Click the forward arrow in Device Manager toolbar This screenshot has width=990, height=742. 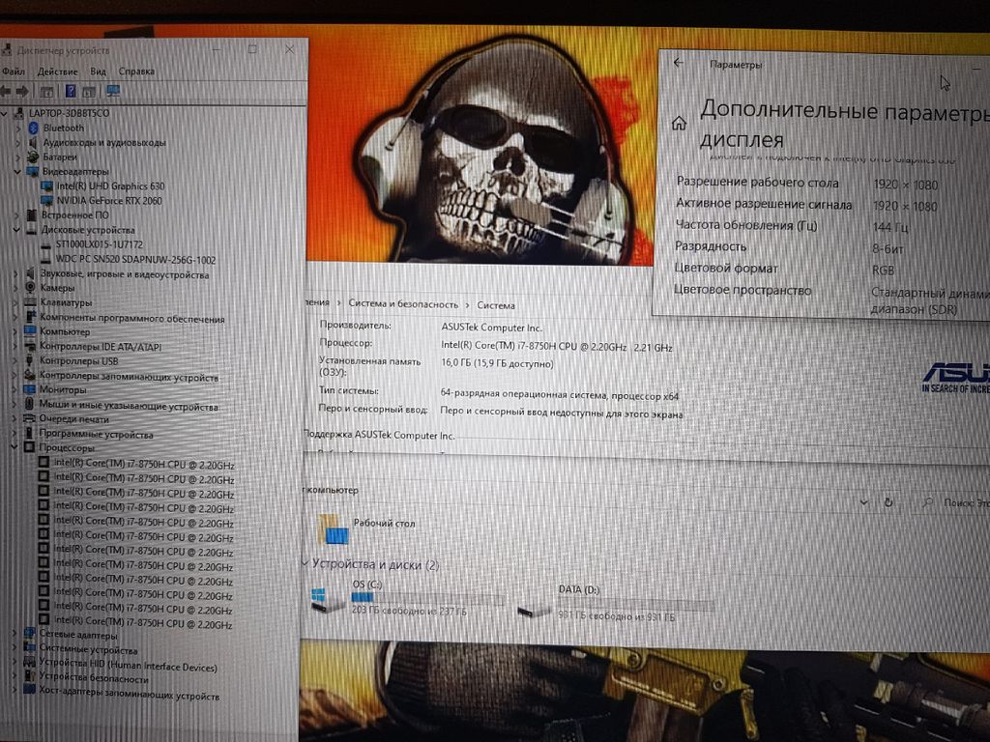(x=20, y=91)
